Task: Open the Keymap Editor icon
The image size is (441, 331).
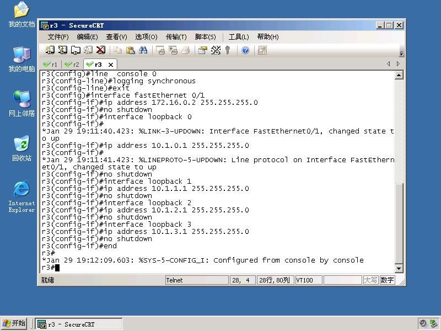Action: point(216,50)
